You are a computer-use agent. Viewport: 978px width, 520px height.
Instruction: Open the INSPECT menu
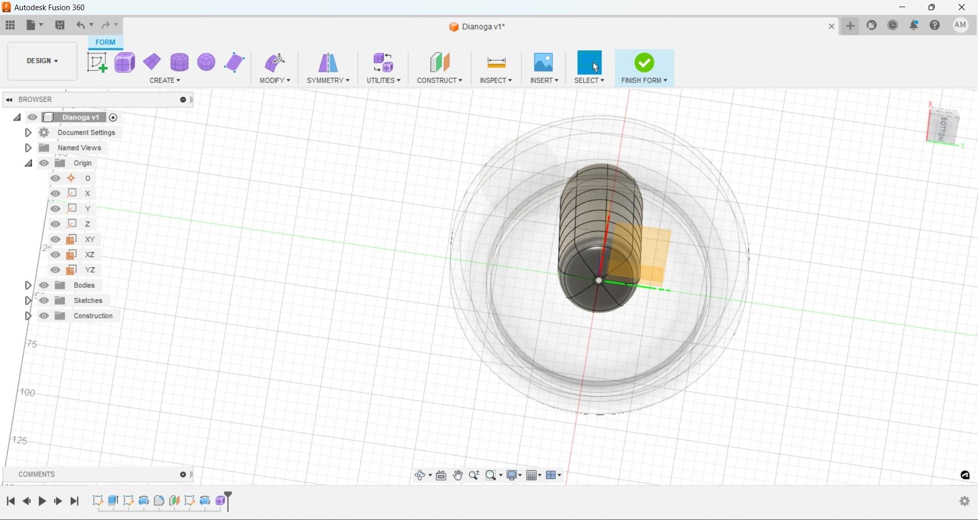coord(496,80)
